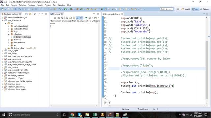The image size is (211, 118).
Task: Click Open Console icon
Action: 95,18
